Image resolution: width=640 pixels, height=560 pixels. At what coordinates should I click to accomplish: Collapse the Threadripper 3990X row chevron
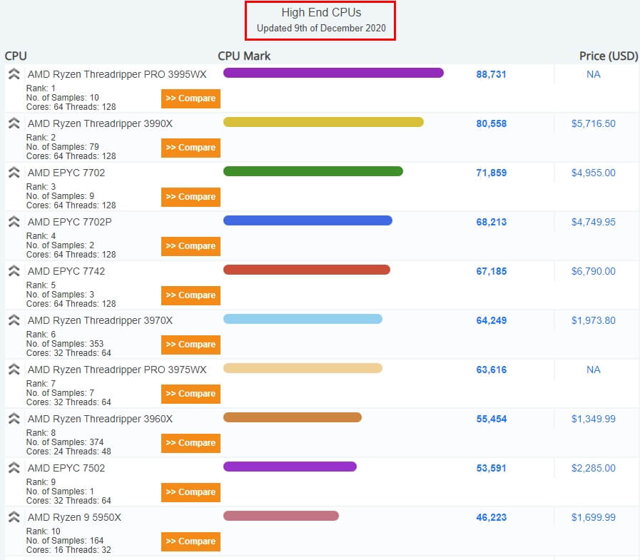click(14, 123)
